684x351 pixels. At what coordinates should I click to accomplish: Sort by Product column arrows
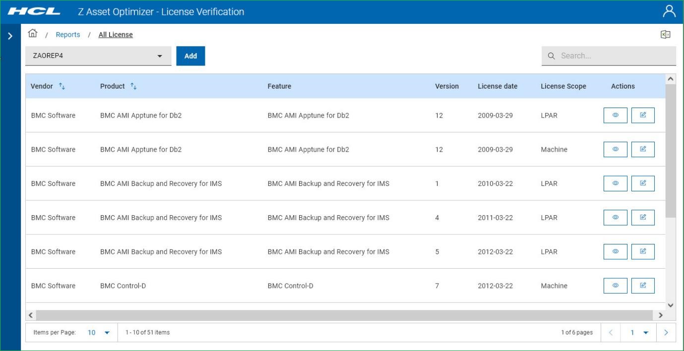pyautogui.click(x=133, y=86)
